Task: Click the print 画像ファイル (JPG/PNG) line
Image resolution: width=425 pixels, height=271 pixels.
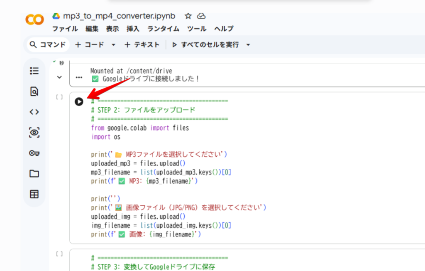Action: (178, 208)
